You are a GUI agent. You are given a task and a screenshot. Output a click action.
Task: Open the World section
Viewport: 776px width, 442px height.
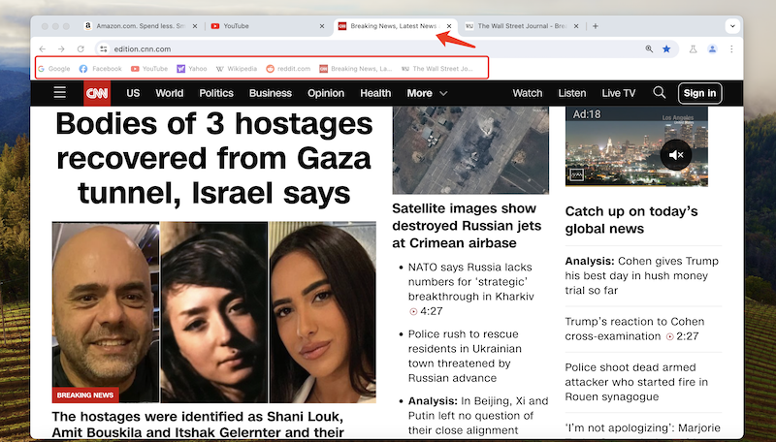169,93
